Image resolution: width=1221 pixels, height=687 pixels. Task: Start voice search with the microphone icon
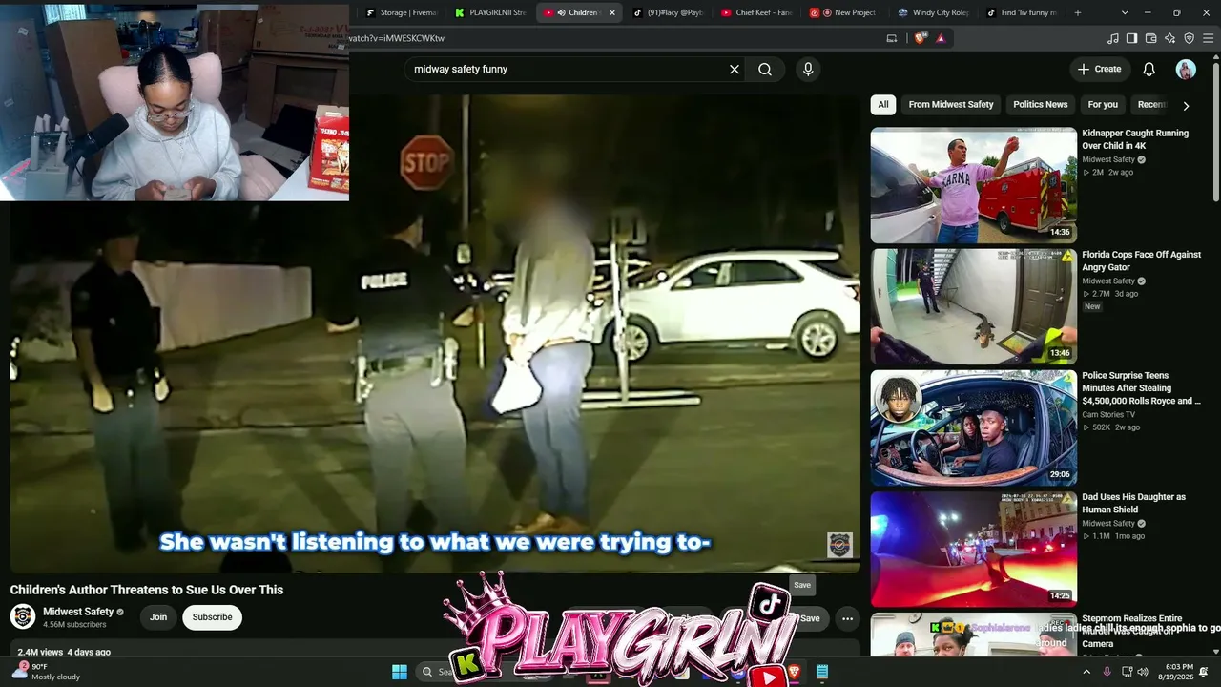808,69
